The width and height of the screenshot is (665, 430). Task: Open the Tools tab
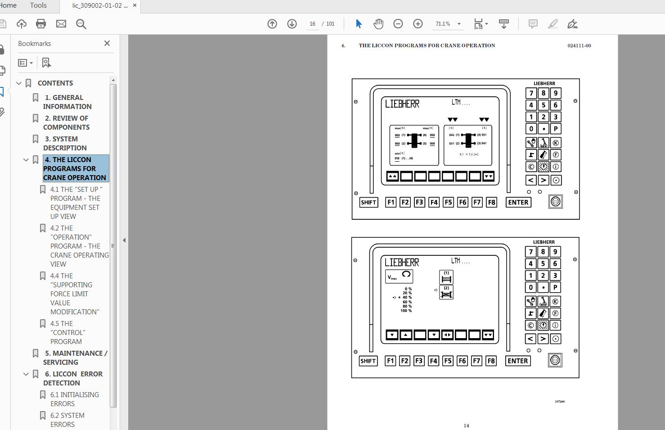pyautogui.click(x=38, y=5)
